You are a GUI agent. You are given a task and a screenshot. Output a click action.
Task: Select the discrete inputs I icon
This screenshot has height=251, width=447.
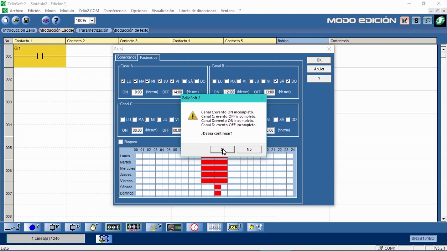coord(12,227)
